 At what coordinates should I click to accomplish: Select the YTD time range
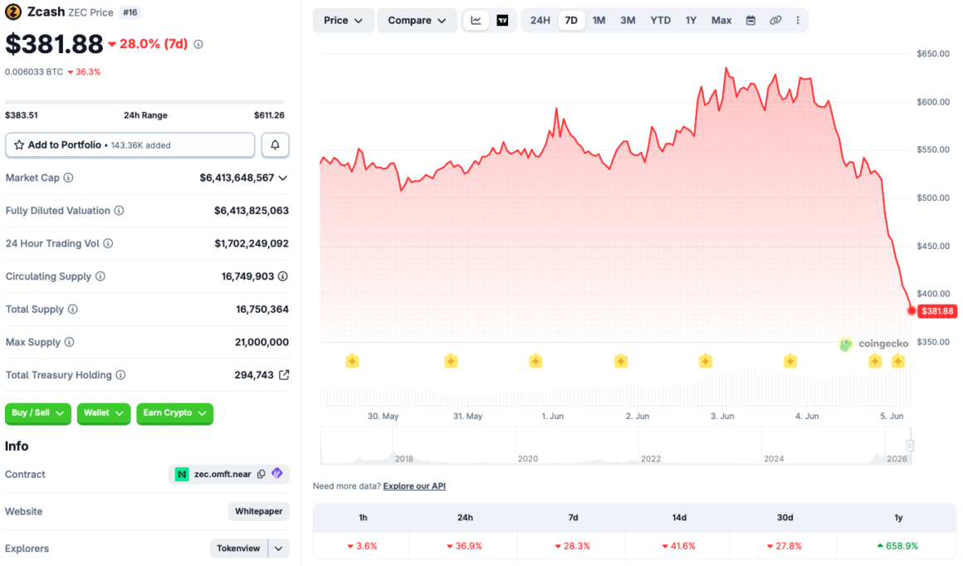(x=661, y=20)
